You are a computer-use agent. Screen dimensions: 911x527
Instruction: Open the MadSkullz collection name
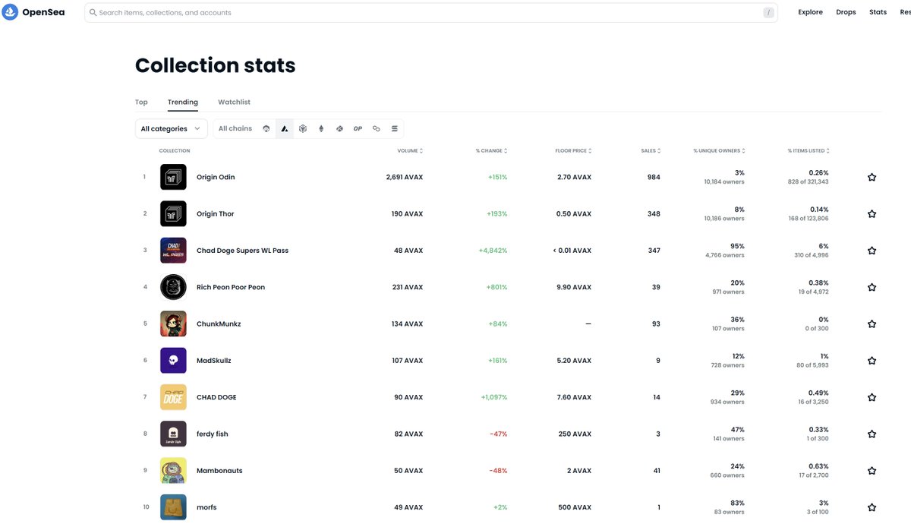point(214,361)
